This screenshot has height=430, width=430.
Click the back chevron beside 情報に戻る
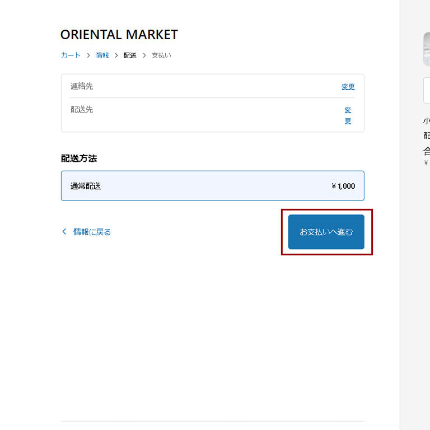[x=64, y=232]
